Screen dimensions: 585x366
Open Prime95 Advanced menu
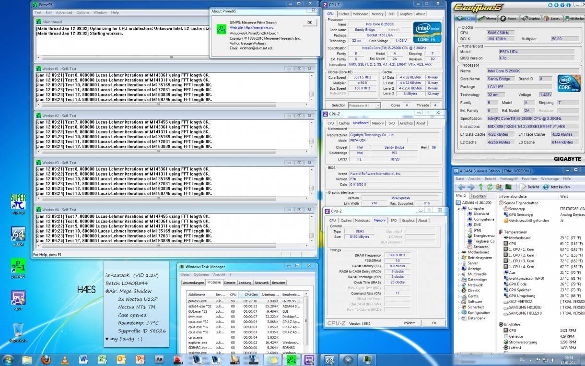[x=64, y=12]
